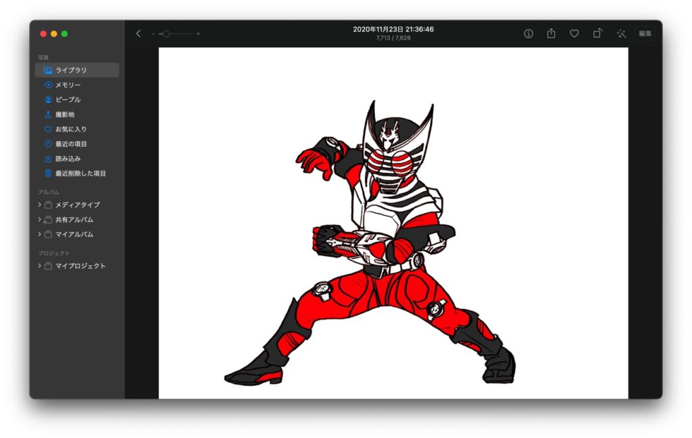This screenshot has width=692, height=438.
Task: Click the 共有アルバム shared folder icon
Action: (48, 219)
